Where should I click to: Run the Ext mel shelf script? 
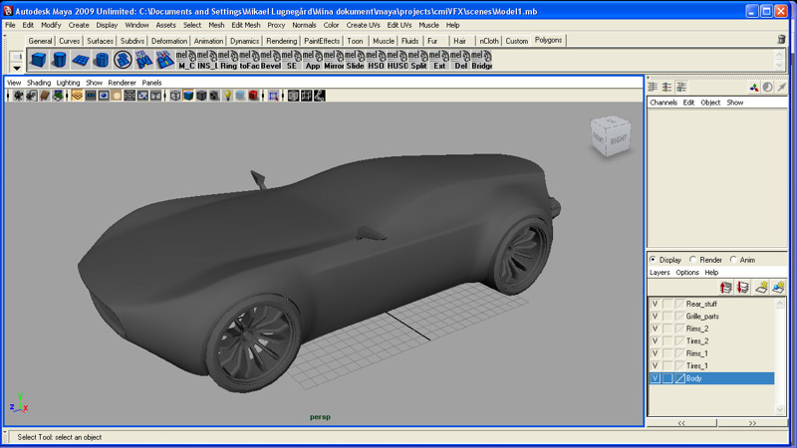tap(439, 60)
